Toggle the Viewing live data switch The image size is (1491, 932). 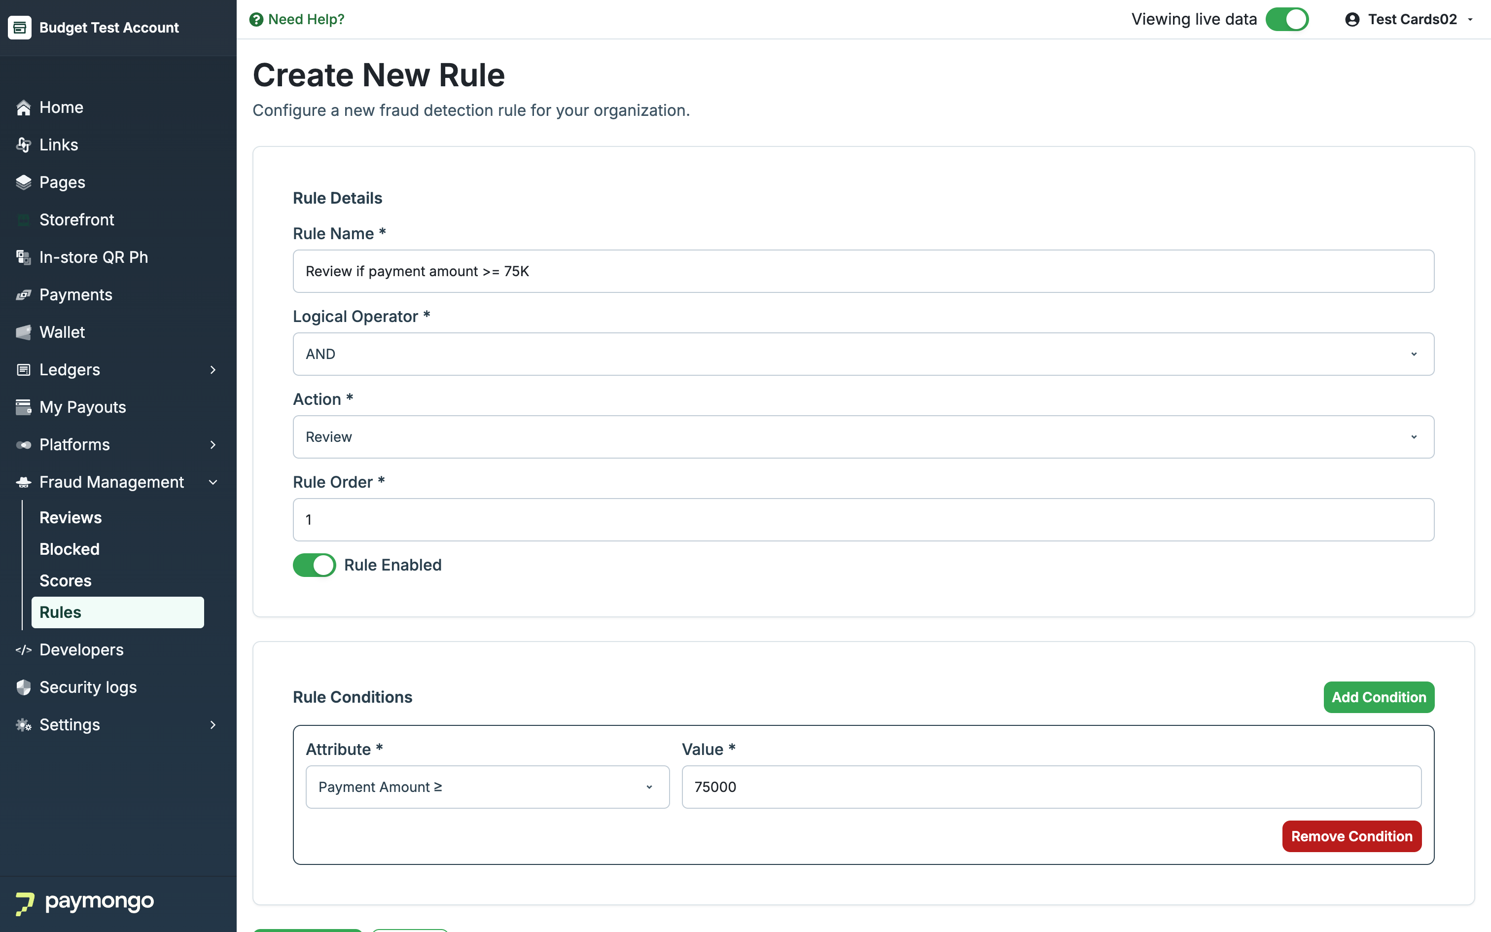point(1286,20)
